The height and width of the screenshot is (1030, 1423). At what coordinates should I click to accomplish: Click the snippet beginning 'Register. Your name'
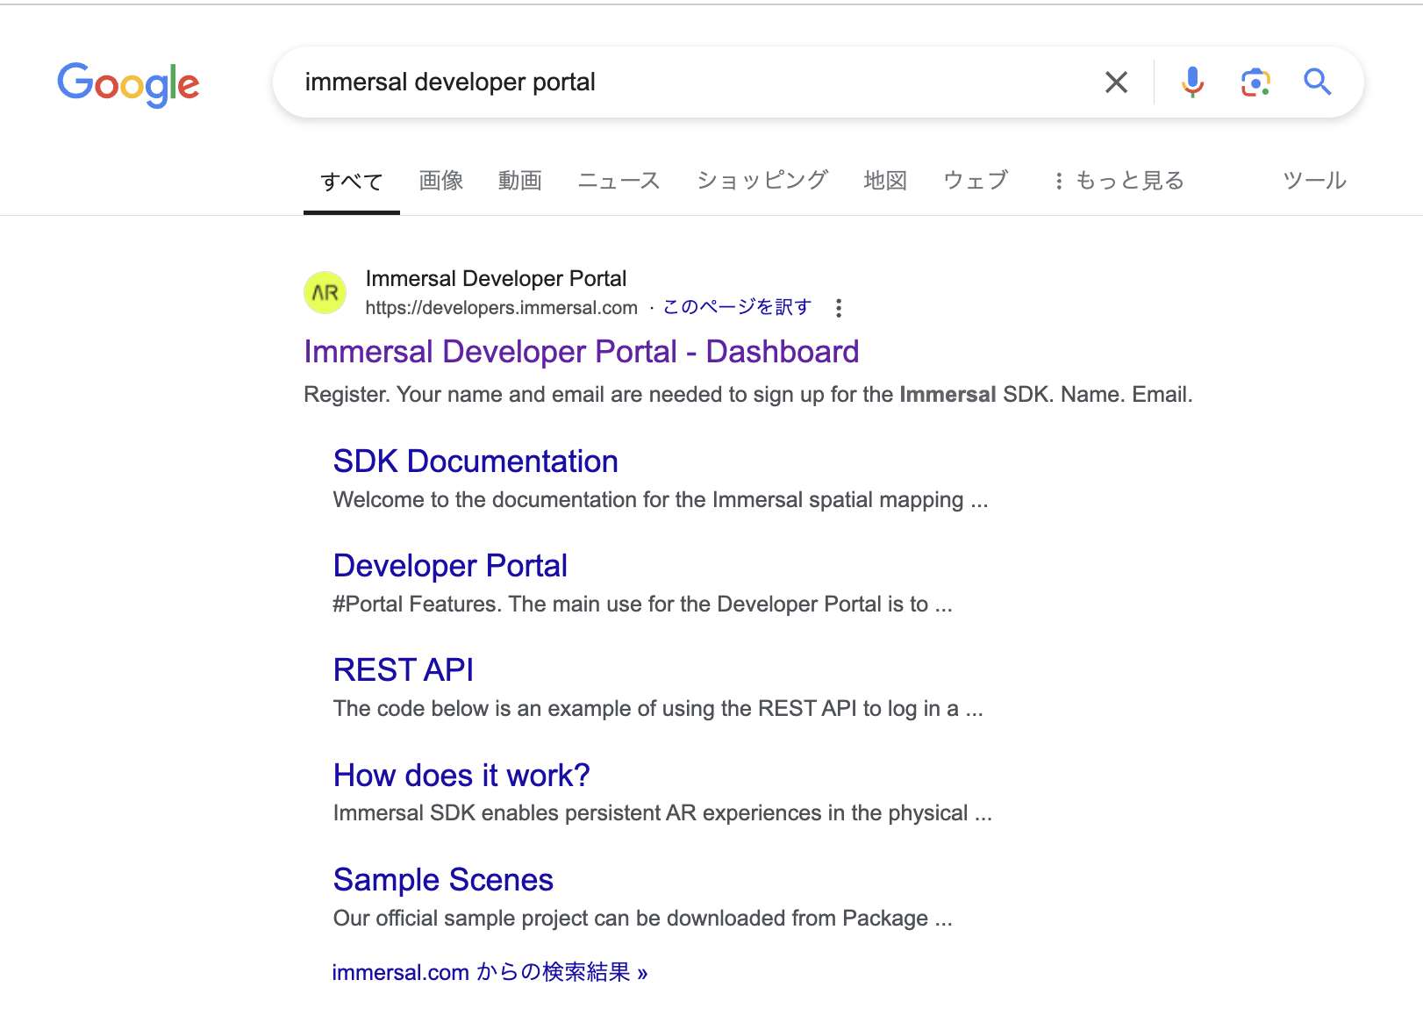coord(748,395)
